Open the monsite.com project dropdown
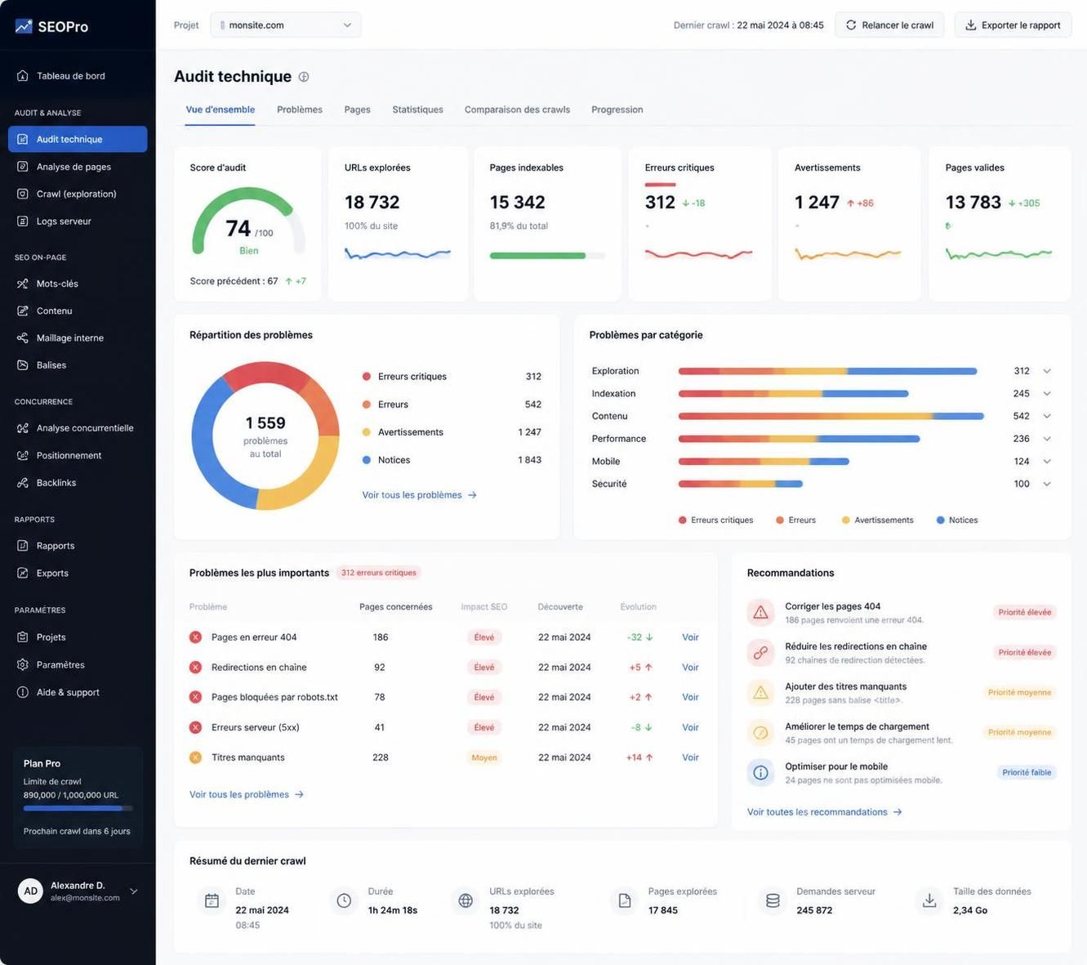Viewport: 1087px width, 965px height. point(286,25)
